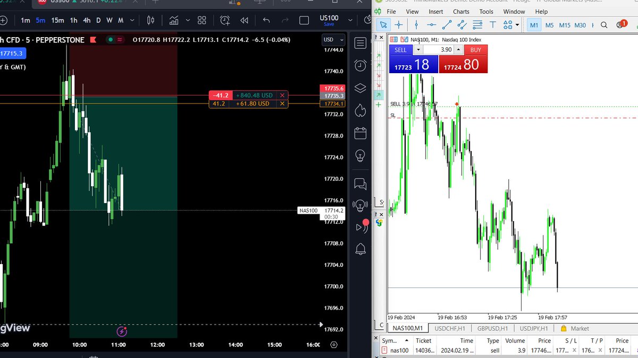
Task: Click the blue SELL button at 17723
Action: (x=414, y=64)
